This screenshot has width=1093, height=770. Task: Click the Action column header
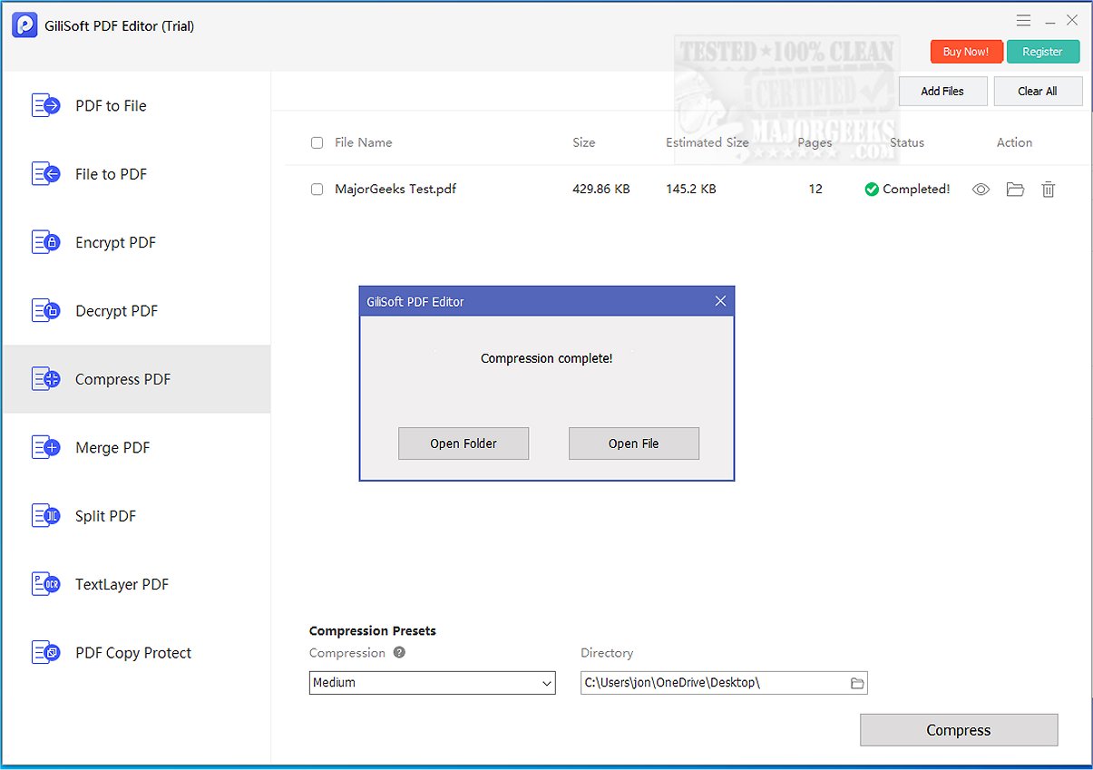tap(1014, 142)
